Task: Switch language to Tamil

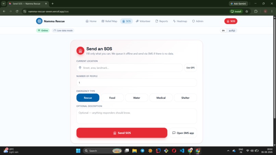Action: [232, 30]
